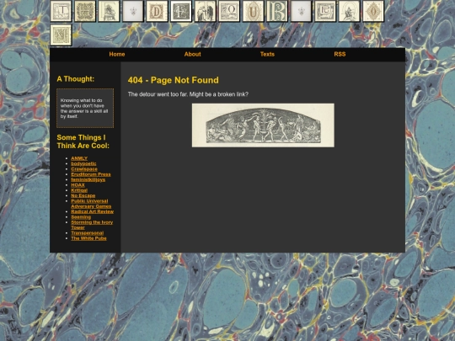Click the tile with two standing figures
The height and width of the screenshot is (341, 455).
[205, 11]
